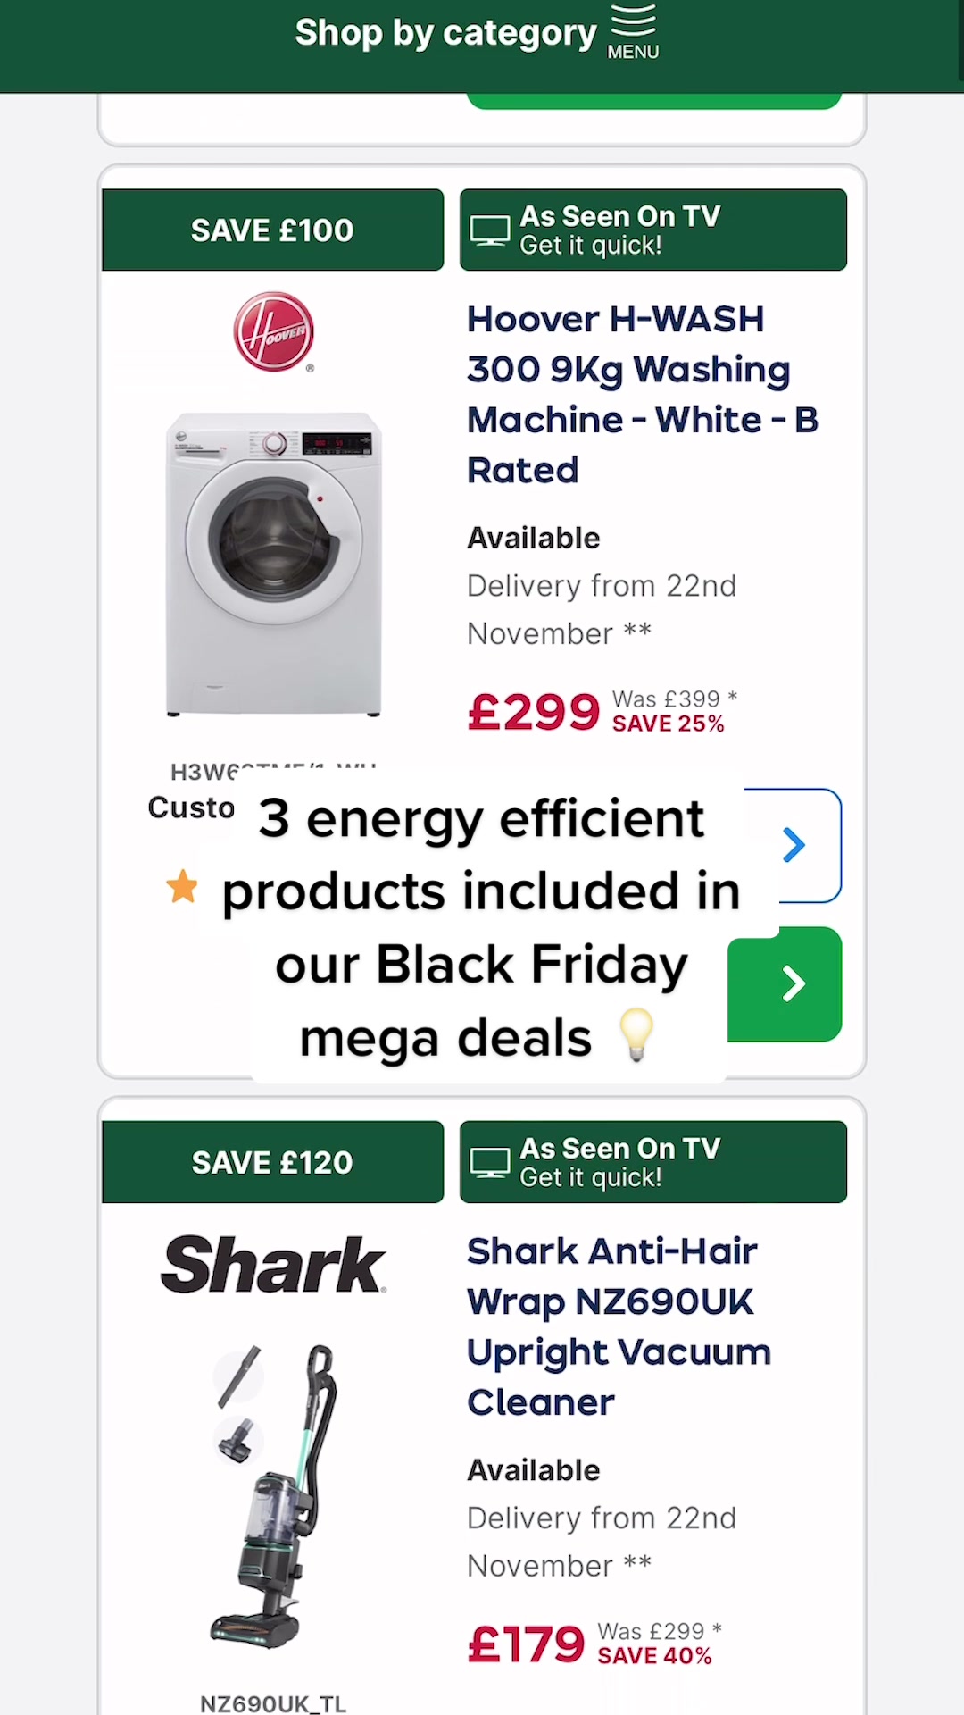Viewport: 964px width, 1715px height.
Task: Open the Hoover H-WASH 300 product title
Action: (642, 394)
